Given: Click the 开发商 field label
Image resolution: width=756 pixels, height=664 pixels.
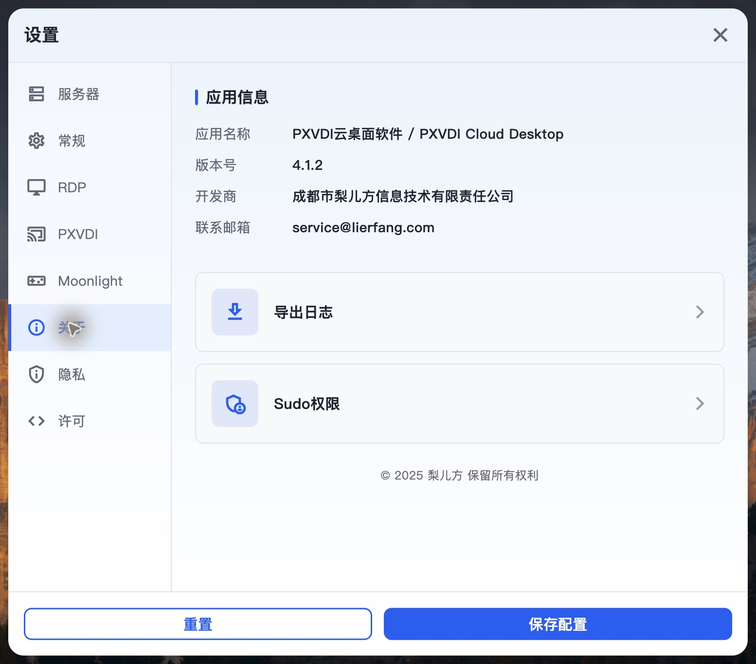Looking at the screenshot, I should [x=216, y=196].
